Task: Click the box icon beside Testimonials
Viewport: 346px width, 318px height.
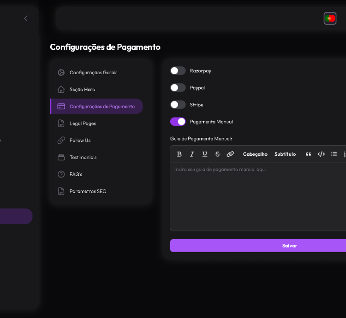Action: click(x=61, y=157)
